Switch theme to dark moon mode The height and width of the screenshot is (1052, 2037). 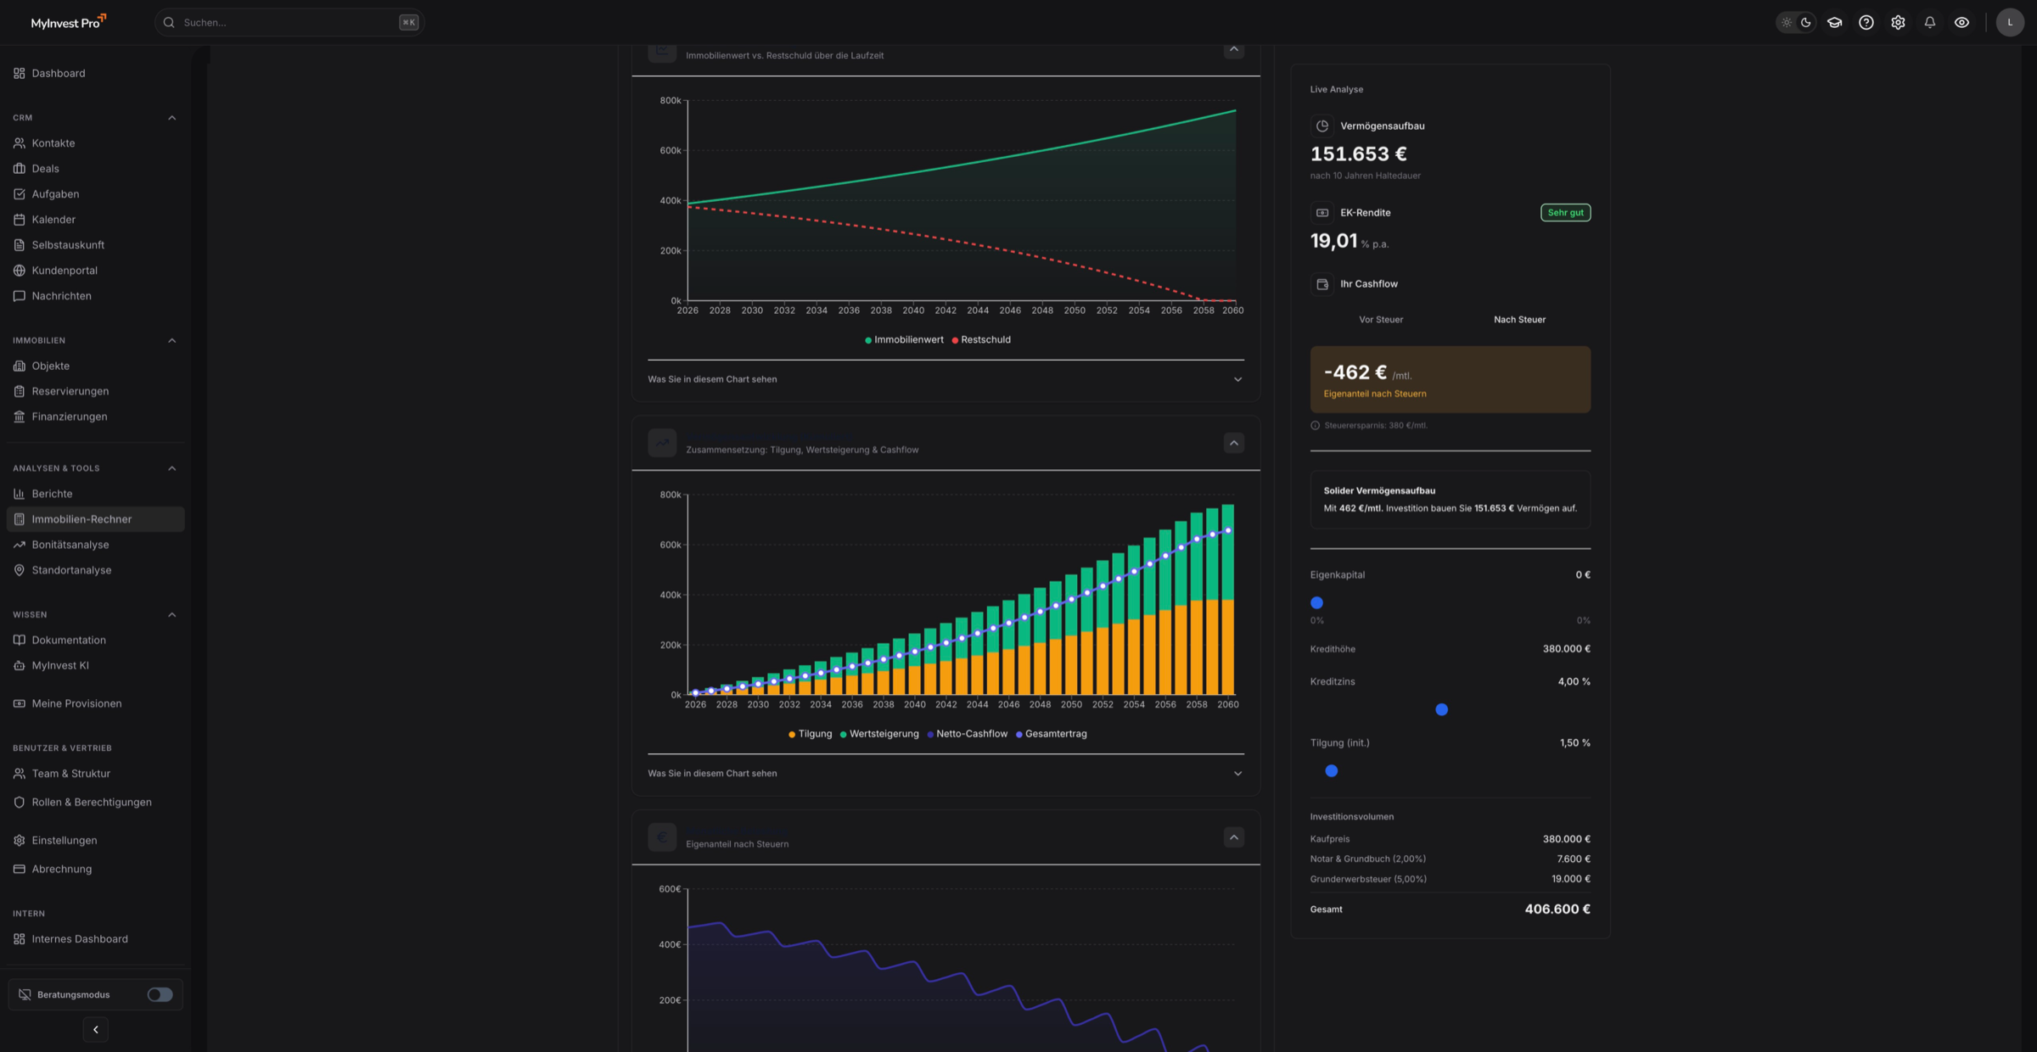pos(1806,23)
